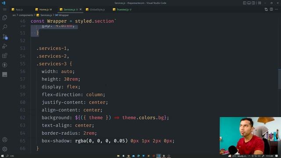Split the editor to the right
Viewport: 281px width, 158px height.
click(x=271, y=9)
